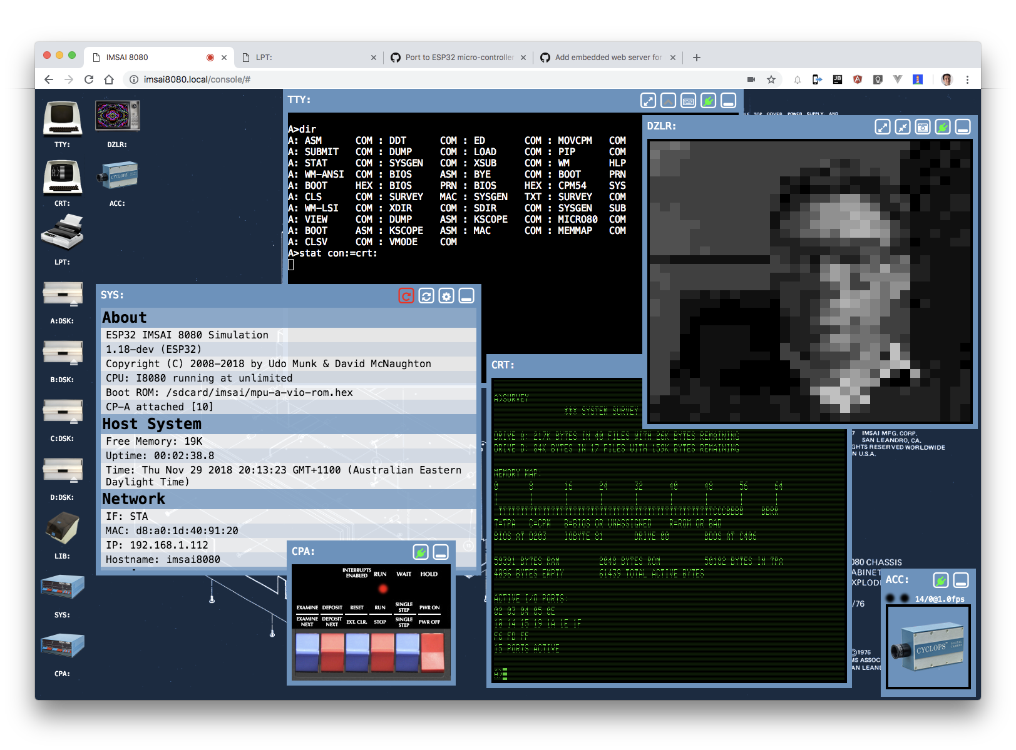Open the browser three-dot menu
This screenshot has width=1016, height=750.
tap(967, 79)
